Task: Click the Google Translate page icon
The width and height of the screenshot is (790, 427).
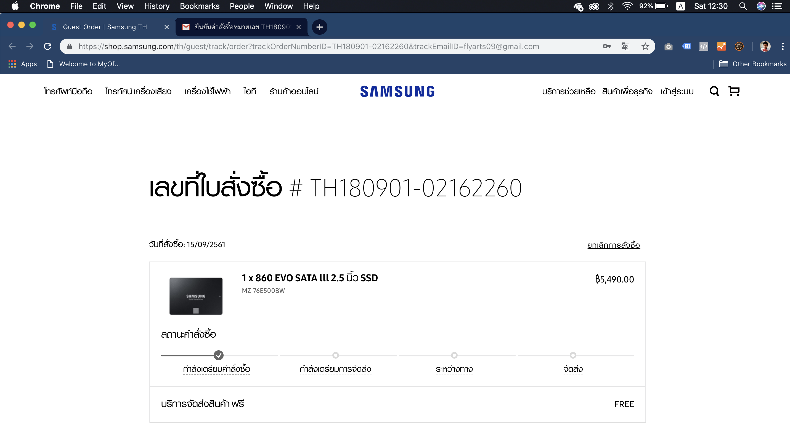Action: click(x=625, y=46)
